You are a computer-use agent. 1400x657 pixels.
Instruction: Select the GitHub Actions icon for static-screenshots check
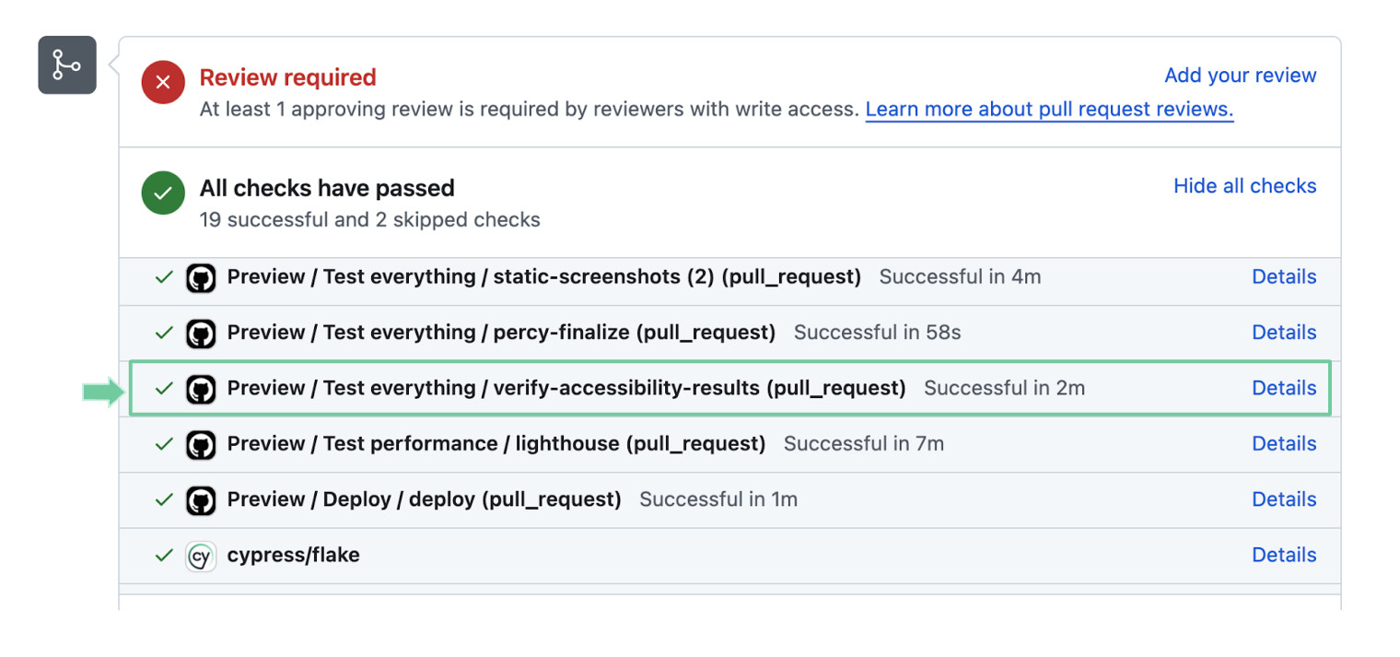[x=200, y=276]
